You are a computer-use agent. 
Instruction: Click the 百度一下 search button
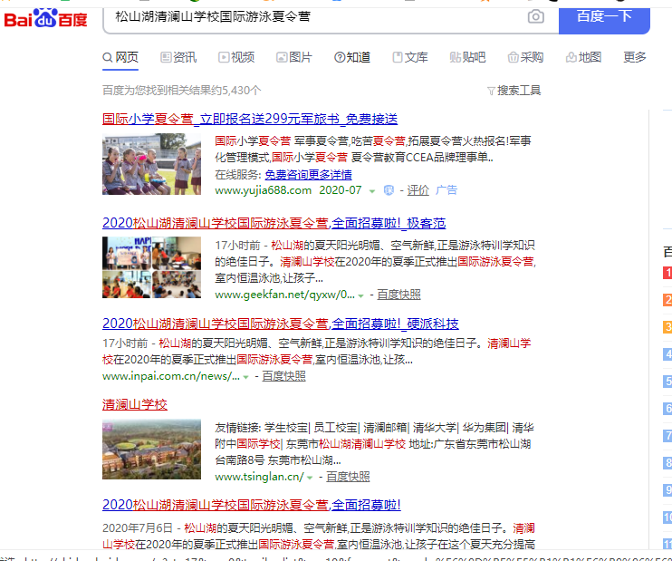coord(604,19)
